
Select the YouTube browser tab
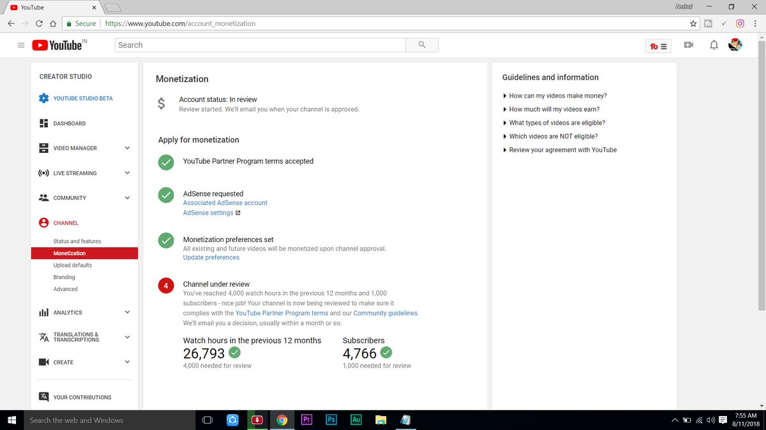point(54,7)
